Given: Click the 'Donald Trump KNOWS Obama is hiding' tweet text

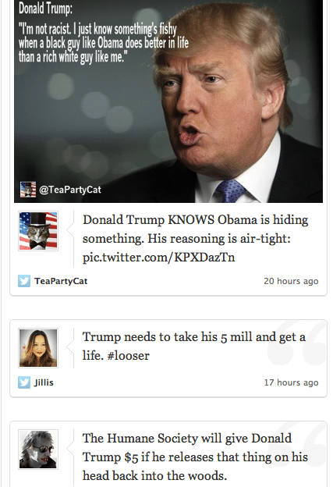Looking at the screenshot, I should pos(196,219).
